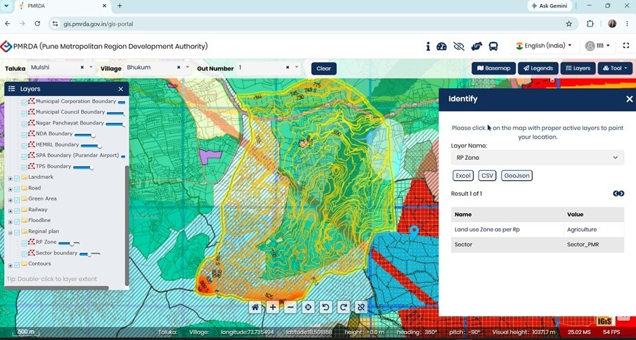Expand the Railway layer group
Image resolution: width=636 pixels, height=340 pixels.
tap(10, 211)
